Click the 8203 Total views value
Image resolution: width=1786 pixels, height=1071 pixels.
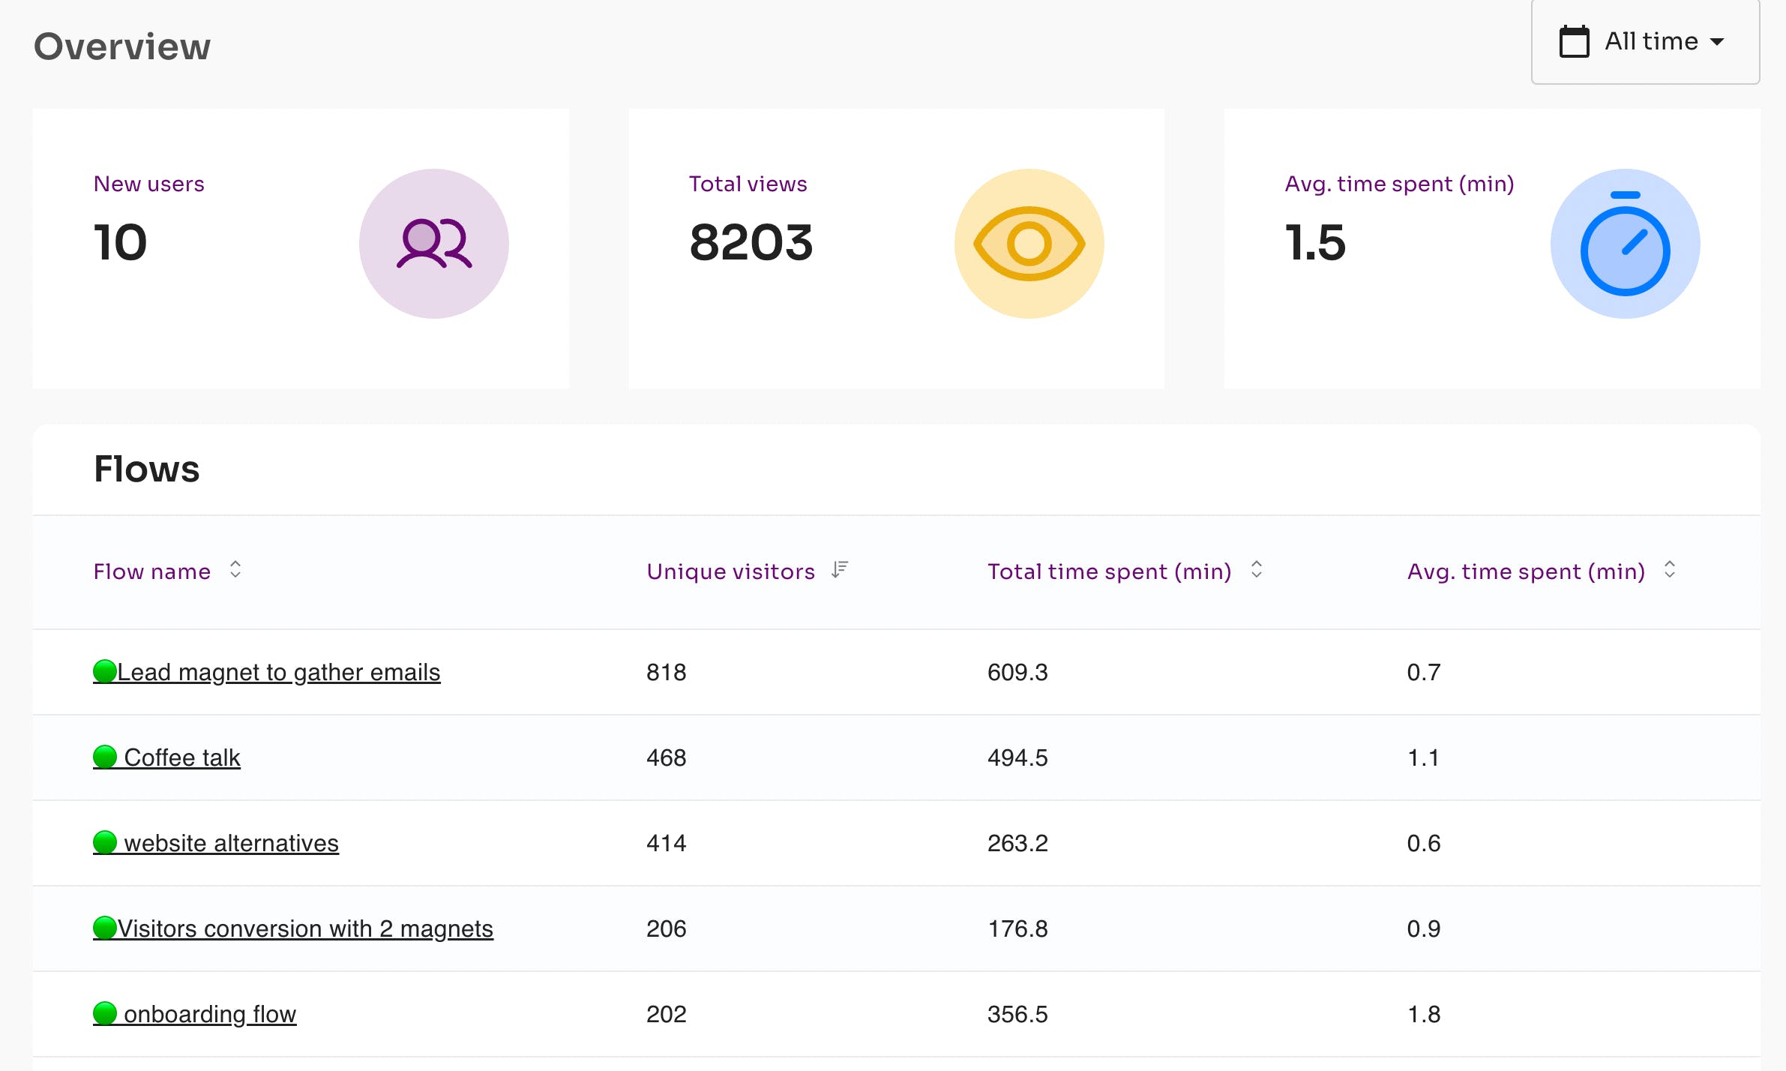(751, 243)
